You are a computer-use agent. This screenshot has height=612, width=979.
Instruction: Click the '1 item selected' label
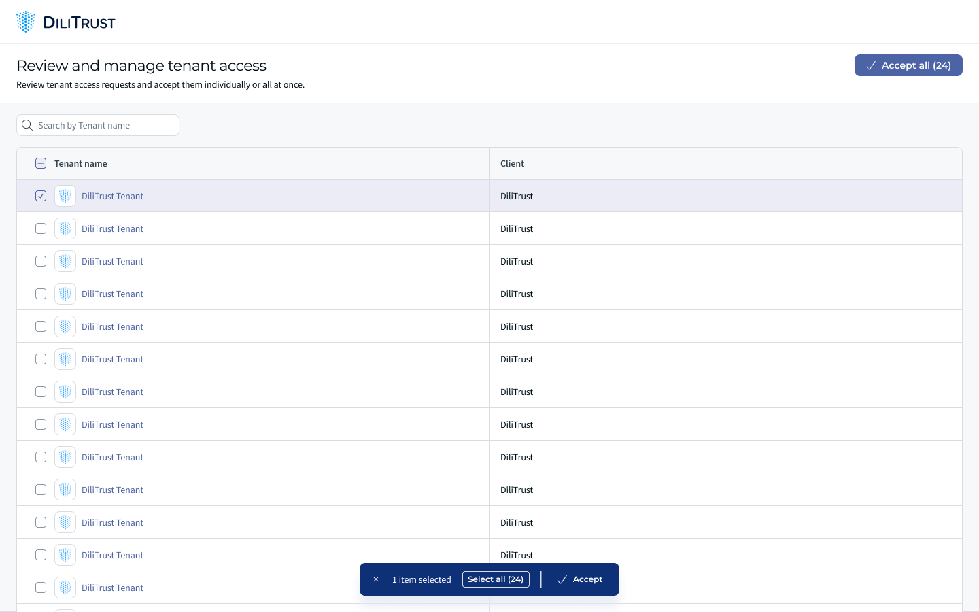(x=422, y=579)
